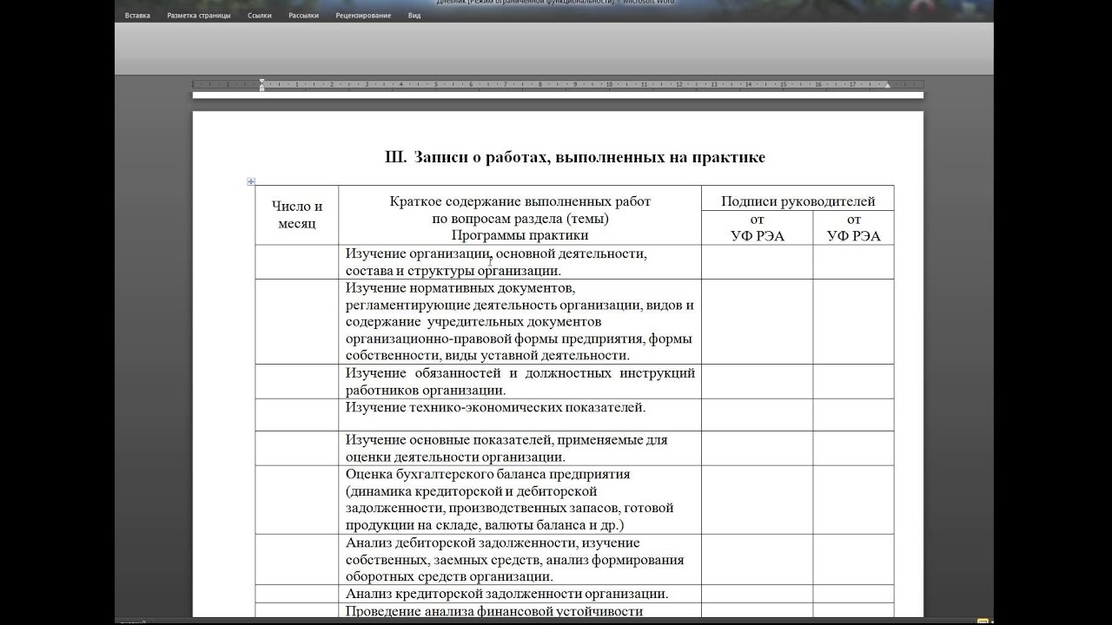Click the left от УФ РЭА column header

tap(758, 227)
